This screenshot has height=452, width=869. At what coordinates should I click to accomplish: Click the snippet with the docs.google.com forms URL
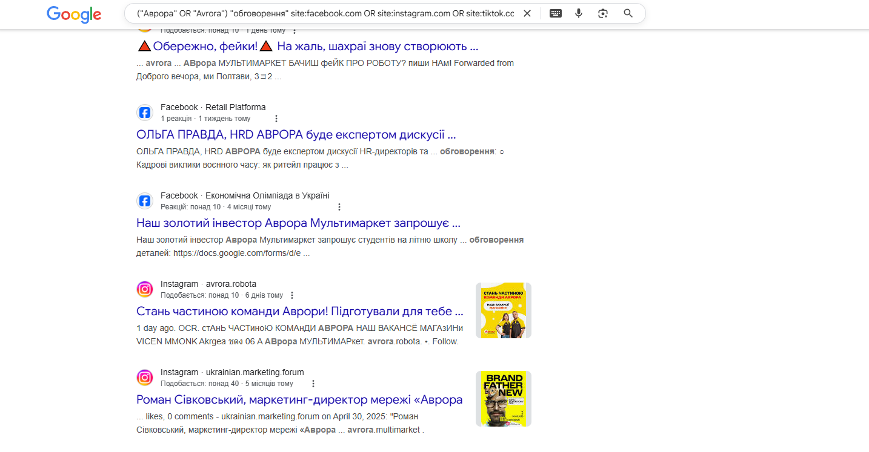click(x=330, y=246)
